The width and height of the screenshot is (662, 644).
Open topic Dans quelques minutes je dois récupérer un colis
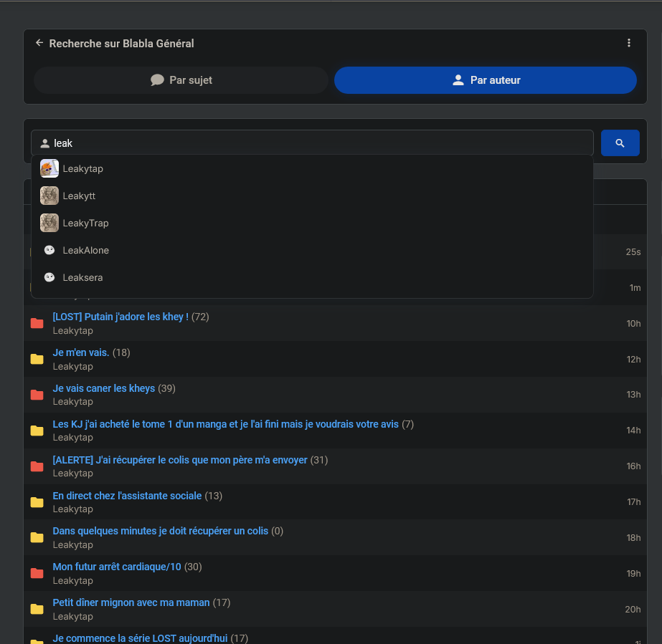point(160,531)
